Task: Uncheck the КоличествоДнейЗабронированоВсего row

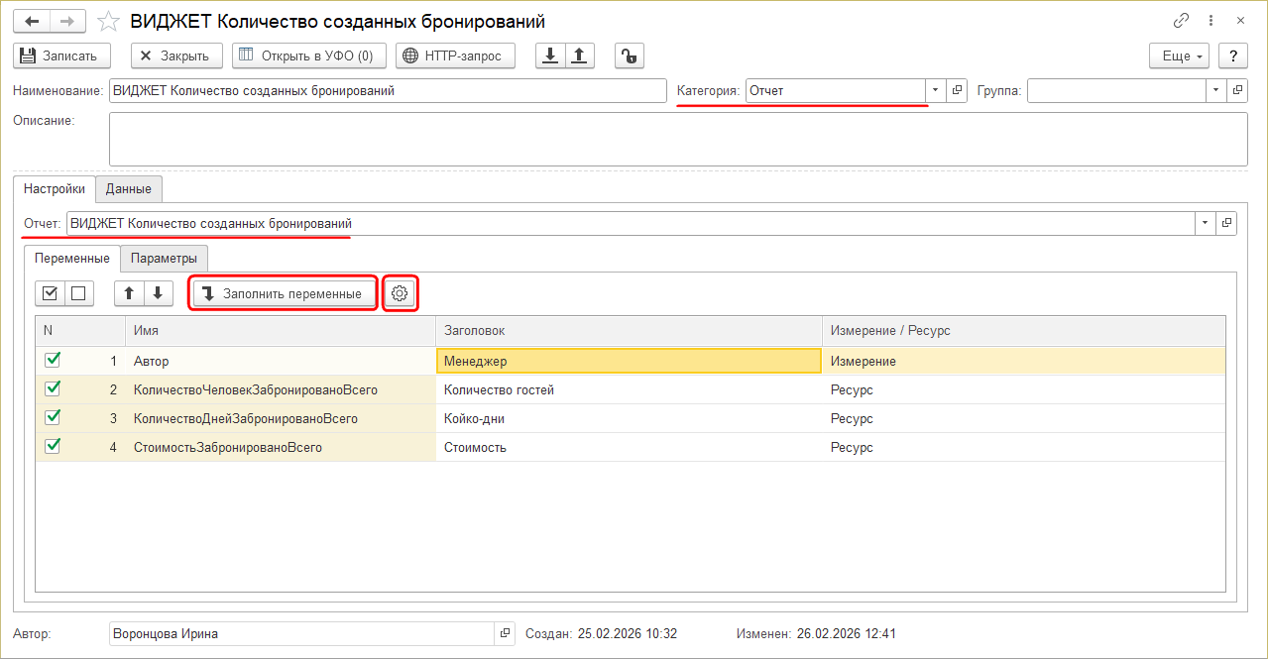Action: click(x=54, y=418)
